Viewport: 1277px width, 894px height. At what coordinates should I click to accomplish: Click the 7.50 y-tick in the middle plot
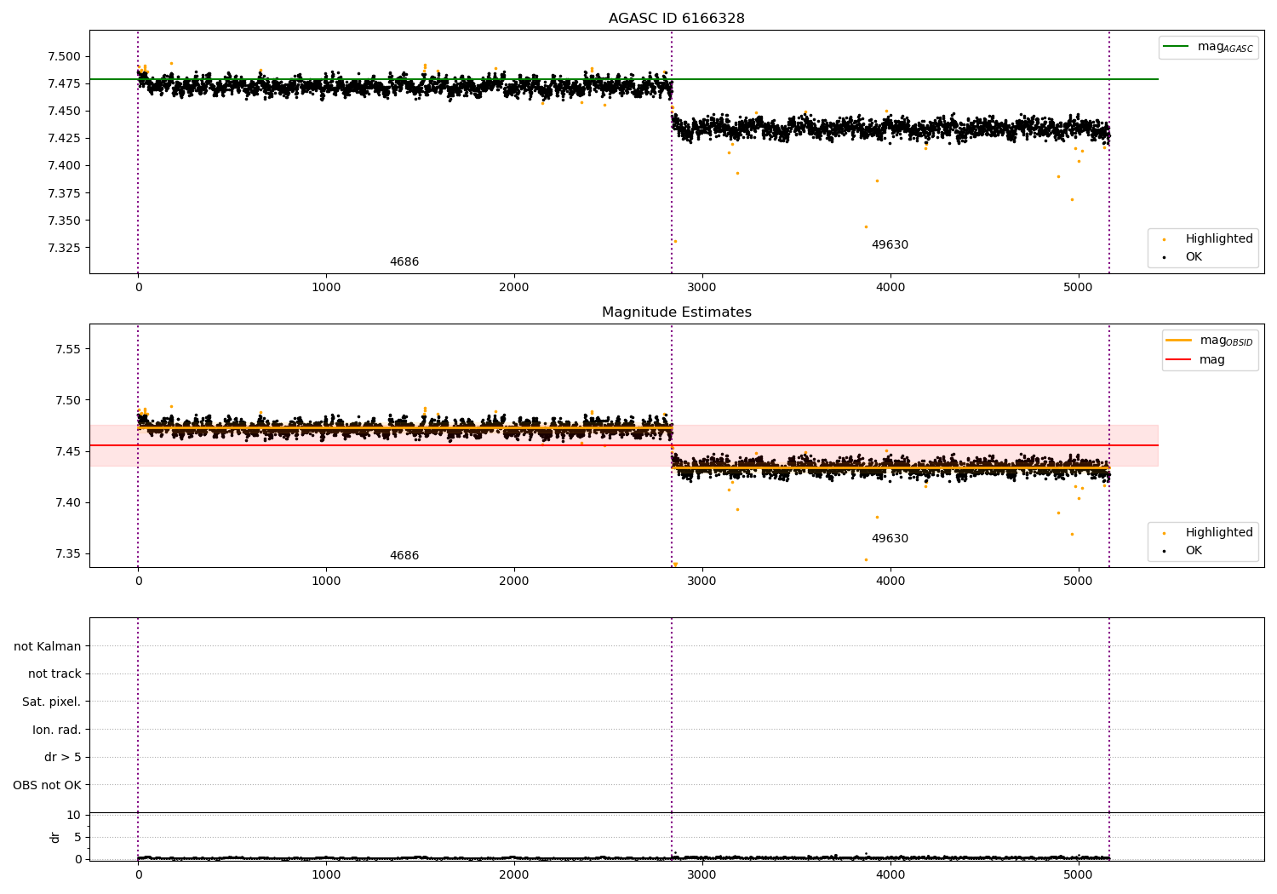(68, 400)
